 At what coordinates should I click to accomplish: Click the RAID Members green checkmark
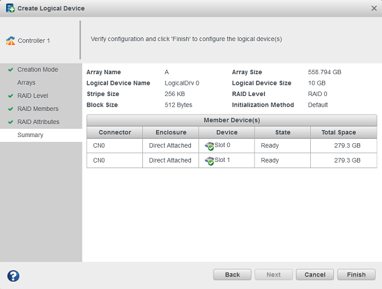[x=11, y=109]
